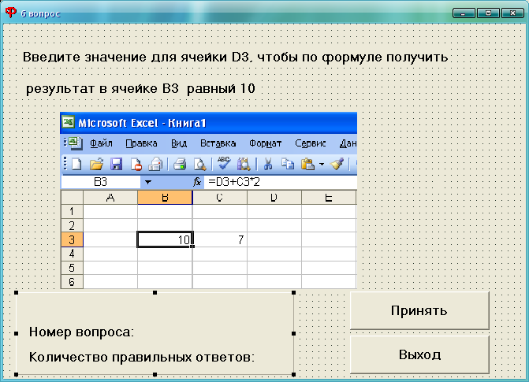Close the 6 вопрос form window
The width and height of the screenshot is (529, 382).
[x=512, y=13]
